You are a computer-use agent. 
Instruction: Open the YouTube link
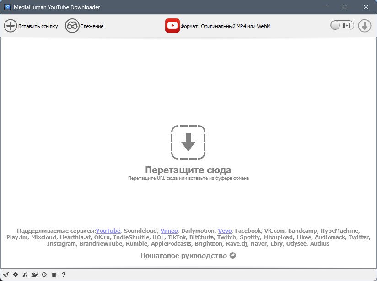108,231
